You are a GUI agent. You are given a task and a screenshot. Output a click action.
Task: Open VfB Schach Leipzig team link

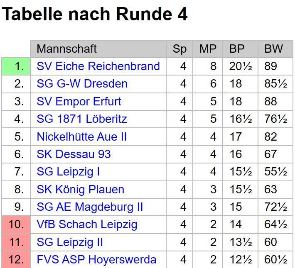coord(87,224)
